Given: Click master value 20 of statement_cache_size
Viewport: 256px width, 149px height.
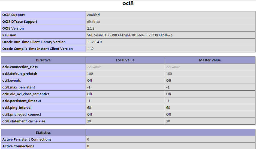Looking at the screenshot, I should 168,121.
